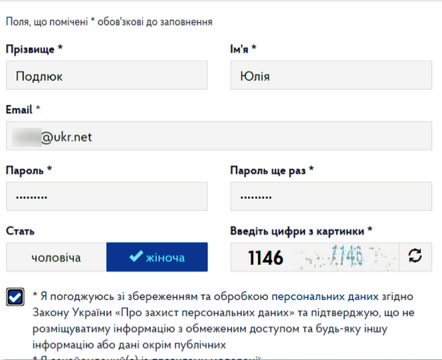Click the Пароль ще раз confirmation field

[x=331, y=197]
